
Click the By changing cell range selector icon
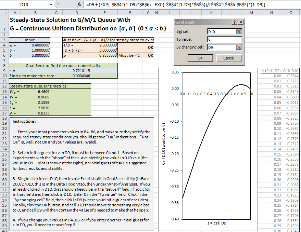[x=238, y=47]
